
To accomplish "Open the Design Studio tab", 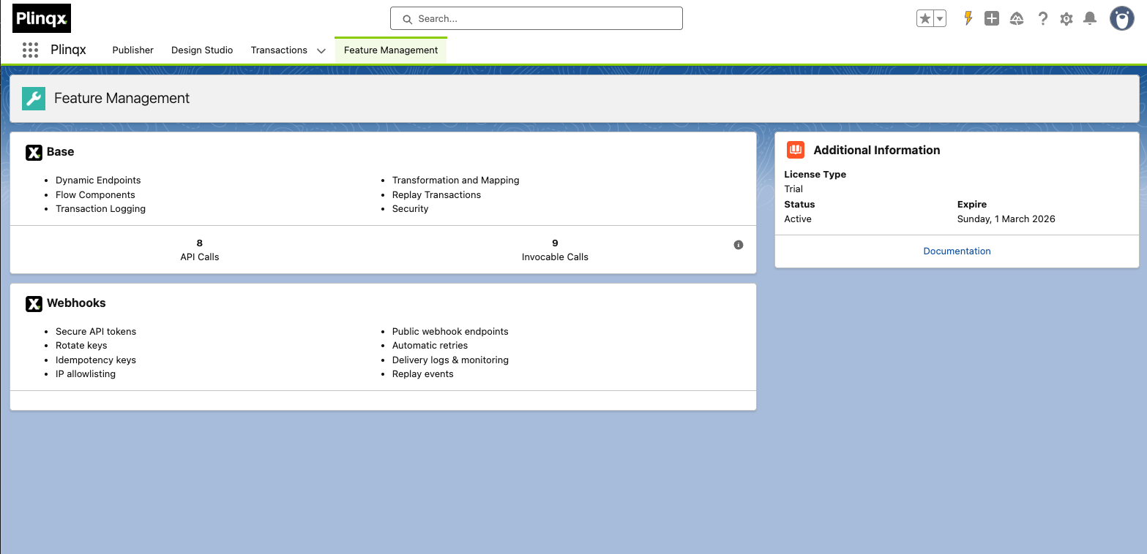I will pyautogui.click(x=202, y=50).
